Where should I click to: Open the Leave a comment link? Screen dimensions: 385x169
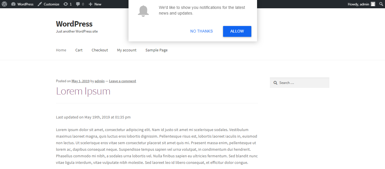click(122, 81)
